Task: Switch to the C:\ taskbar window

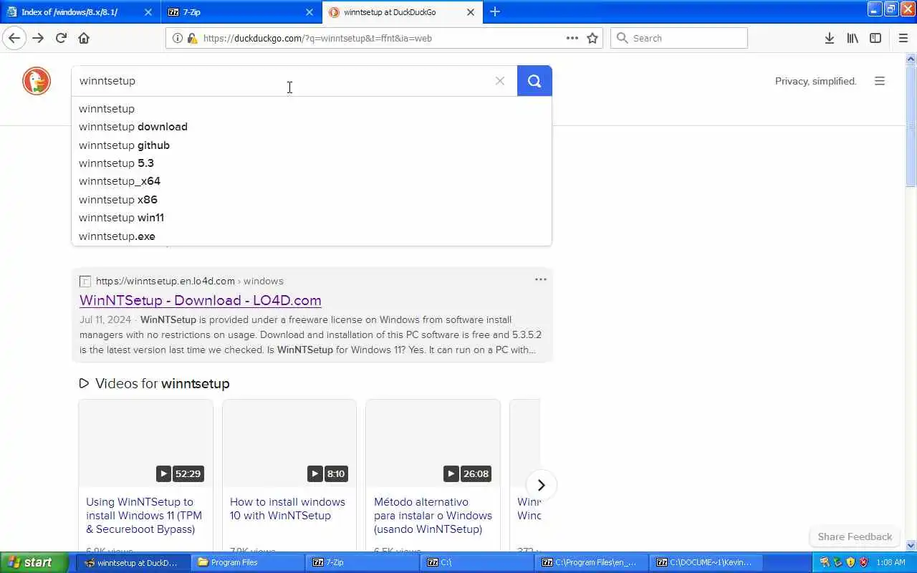Action: coord(478,562)
